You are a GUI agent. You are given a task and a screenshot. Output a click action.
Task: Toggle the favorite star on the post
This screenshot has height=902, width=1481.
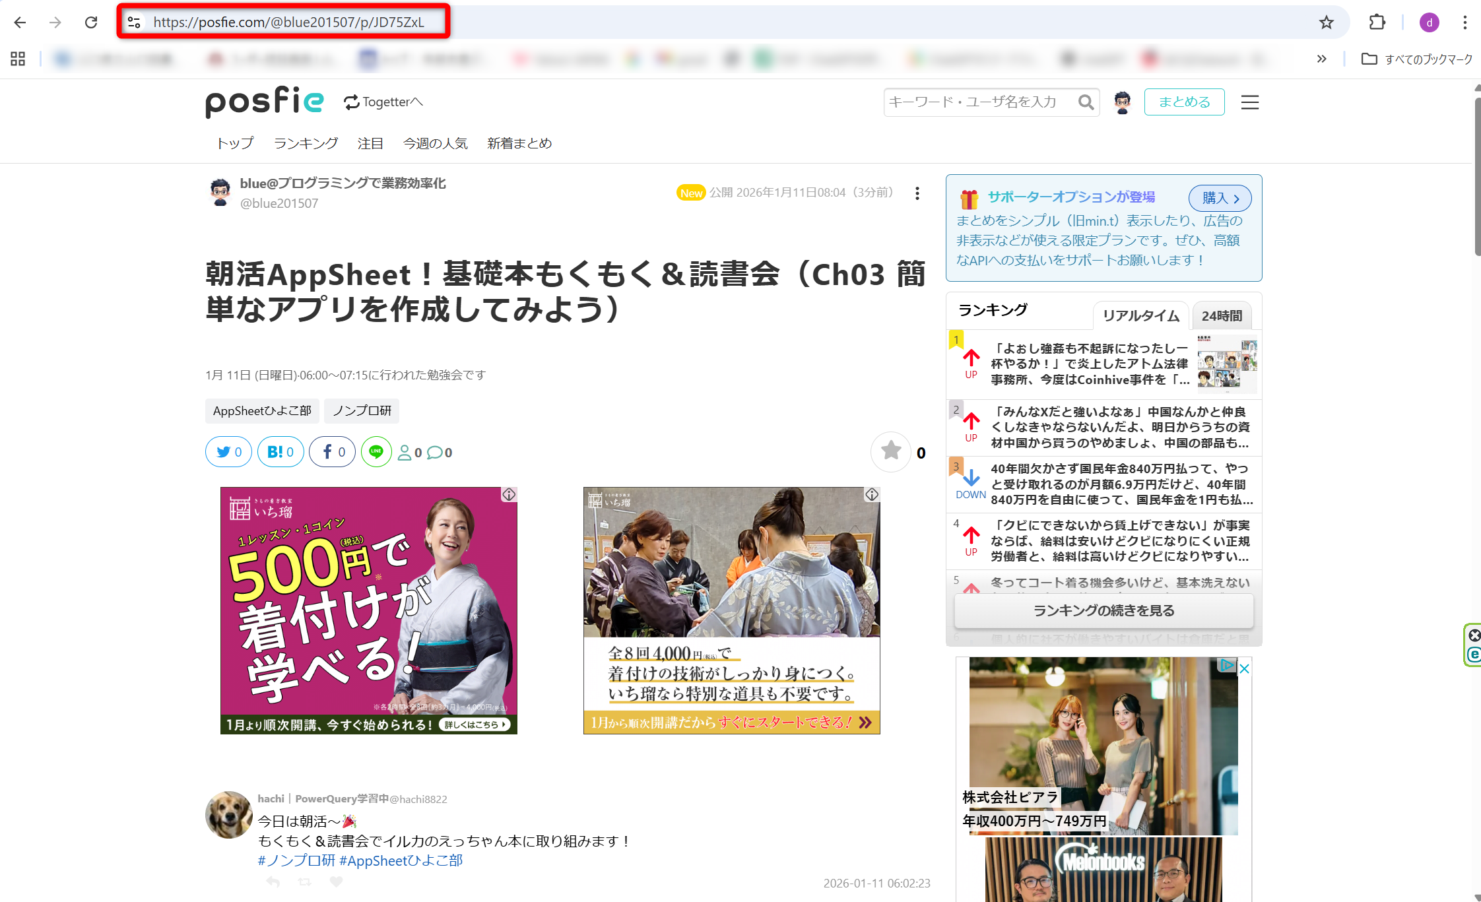(x=891, y=451)
